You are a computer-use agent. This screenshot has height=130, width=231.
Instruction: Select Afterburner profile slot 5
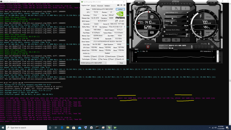pos(209,47)
